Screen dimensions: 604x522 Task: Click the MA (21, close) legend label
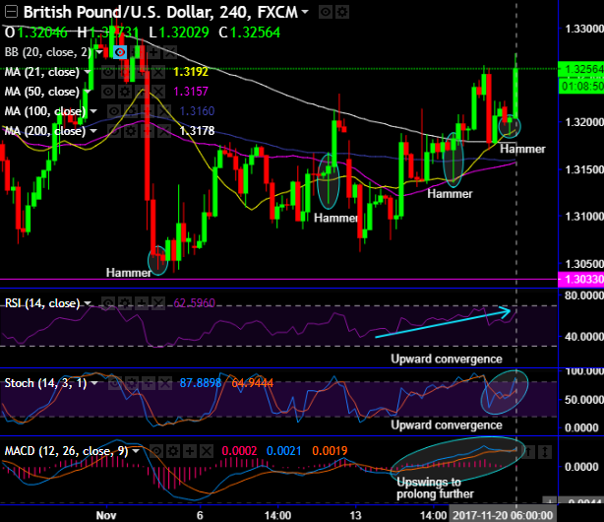42,72
